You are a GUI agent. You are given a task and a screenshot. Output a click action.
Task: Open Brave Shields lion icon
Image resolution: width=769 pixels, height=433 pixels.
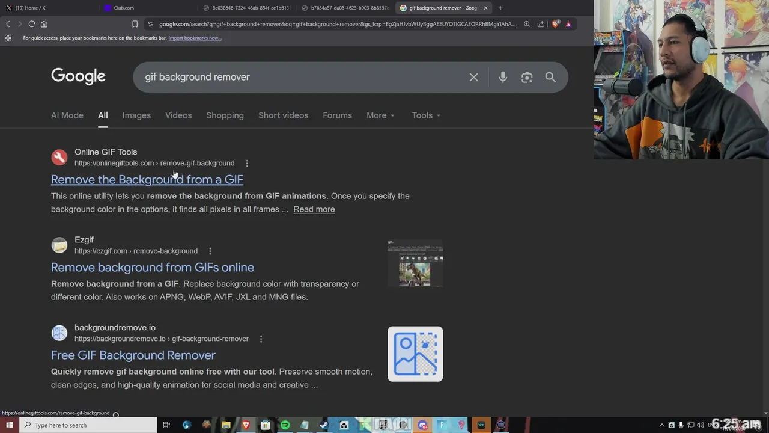(556, 24)
